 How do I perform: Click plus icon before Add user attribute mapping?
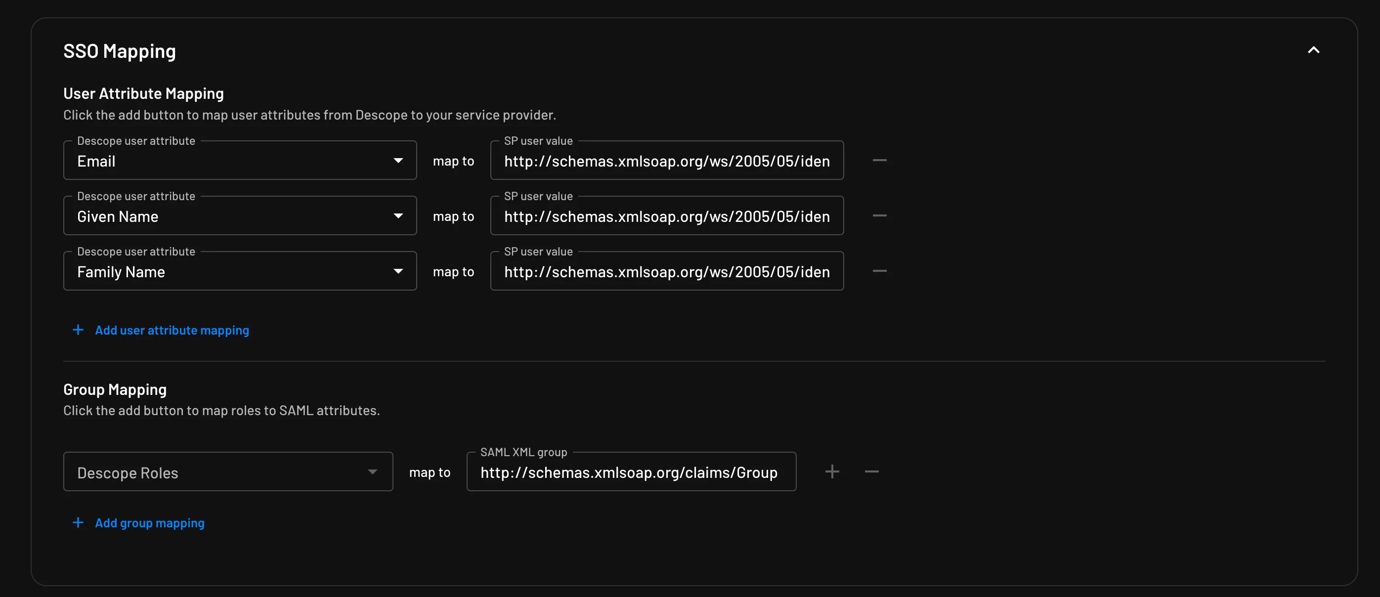click(x=78, y=330)
